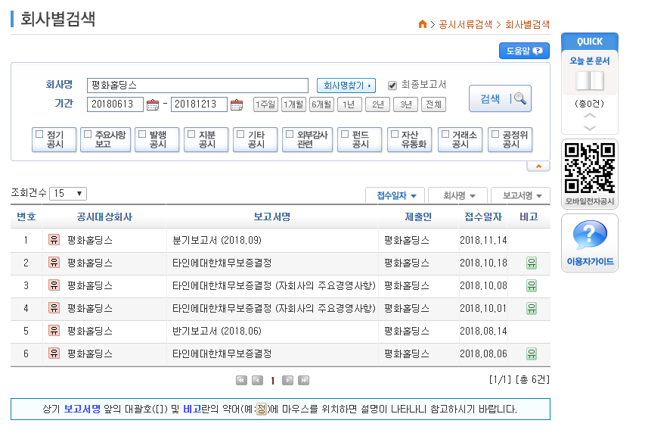The width and height of the screenshot is (645, 439).
Task: Collapse the search panel arrow
Action: click(x=538, y=167)
